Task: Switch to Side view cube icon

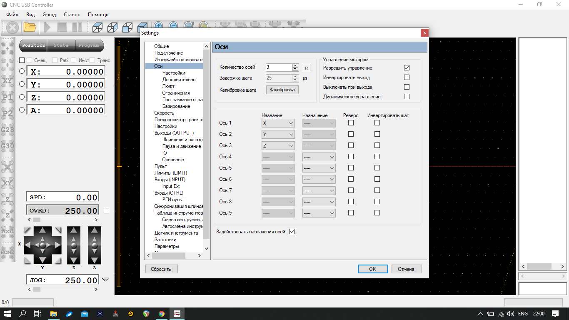Action: pyautogui.click(x=112, y=27)
